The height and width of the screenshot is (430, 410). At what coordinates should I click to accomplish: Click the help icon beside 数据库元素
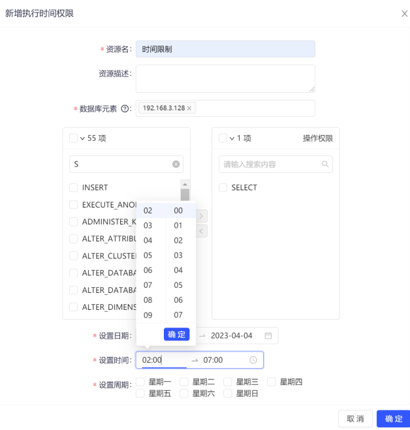coord(125,109)
